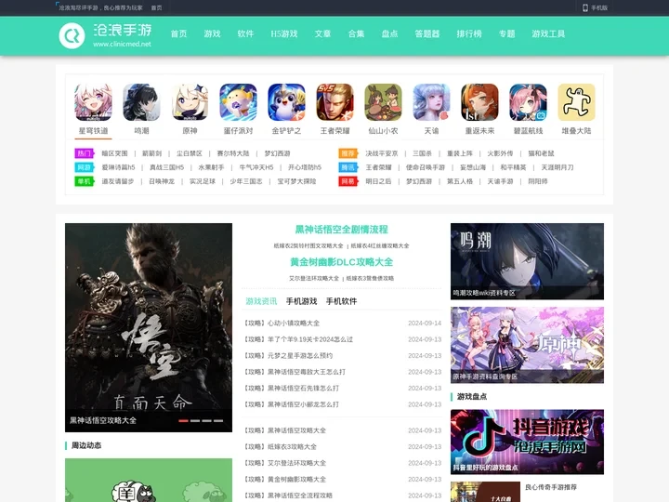Click the 王者荣耀 game icon
Viewport: 669px width, 502px height.
[x=334, y=102]
